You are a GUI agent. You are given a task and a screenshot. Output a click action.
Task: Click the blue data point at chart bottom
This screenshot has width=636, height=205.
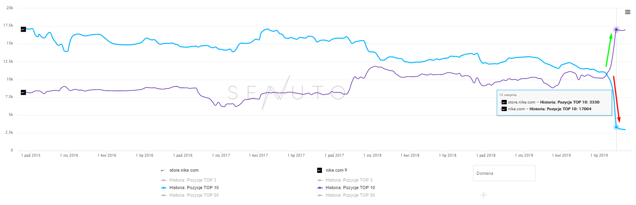(x=616, y=127)
